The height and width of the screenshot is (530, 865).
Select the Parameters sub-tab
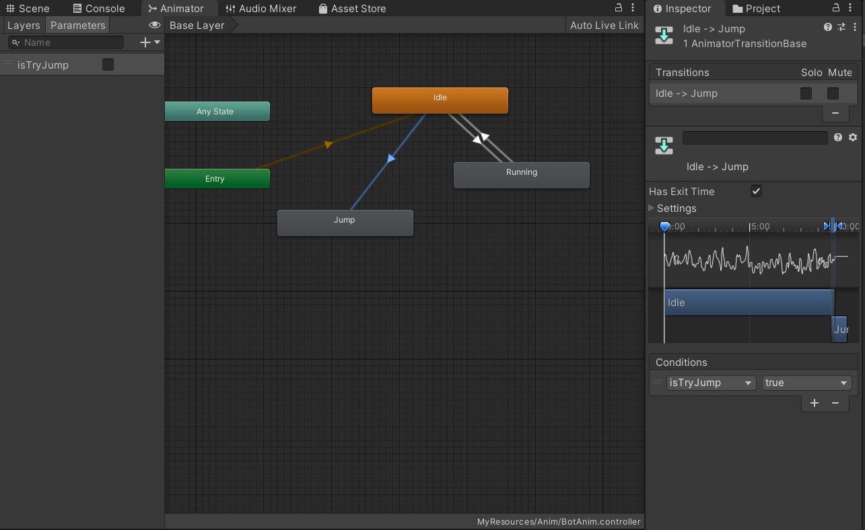78,26
